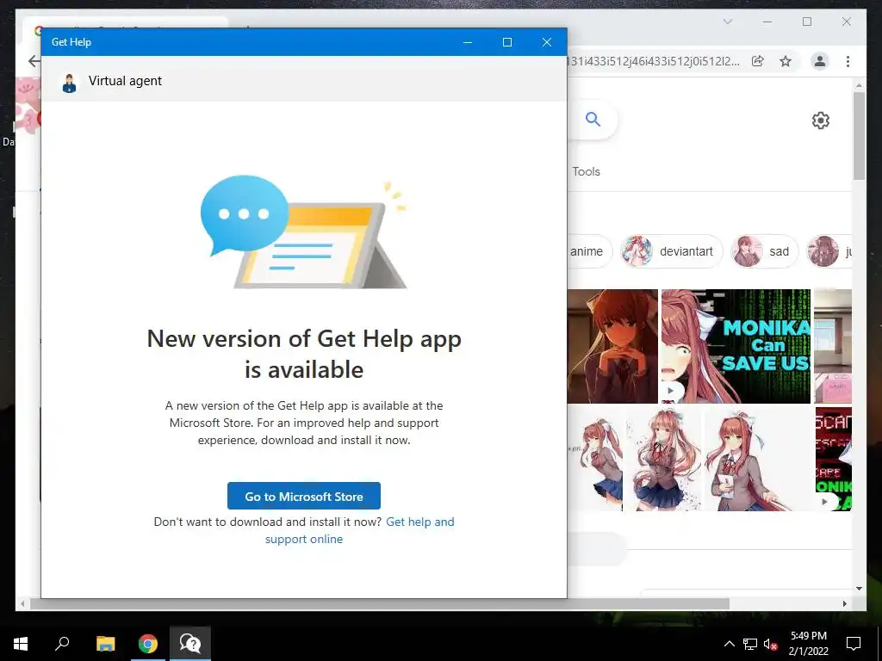The image size is (882, 661).
Task: Open the red Monika thumbnail at right edge
Action: [833, 460]
